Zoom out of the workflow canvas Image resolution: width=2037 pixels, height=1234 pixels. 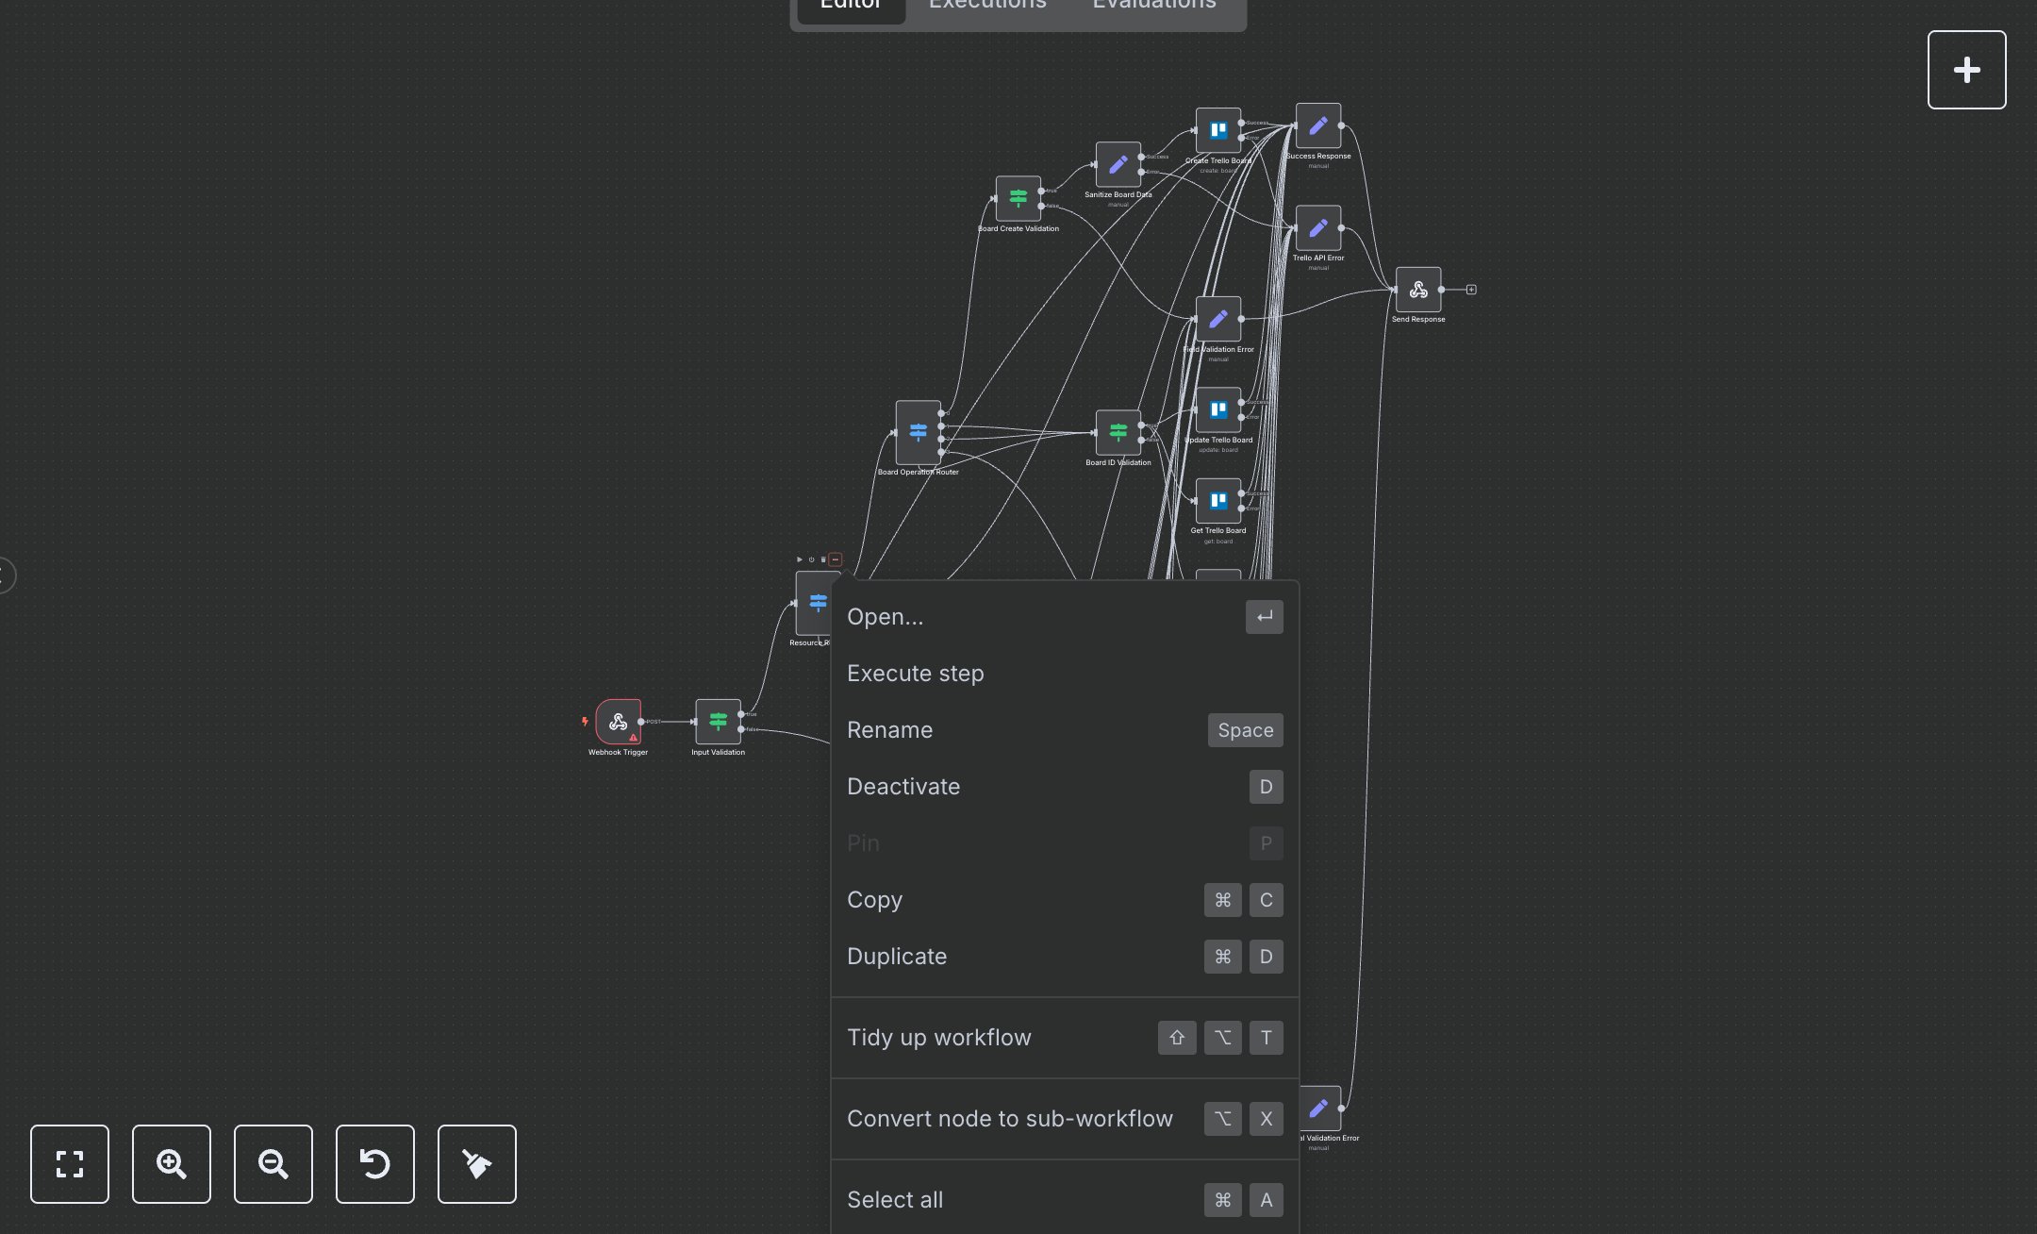click(273, 1164)
